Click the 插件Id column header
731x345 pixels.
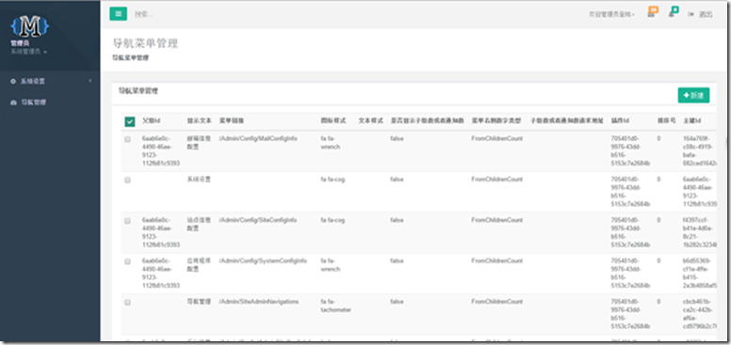point(620,120)
